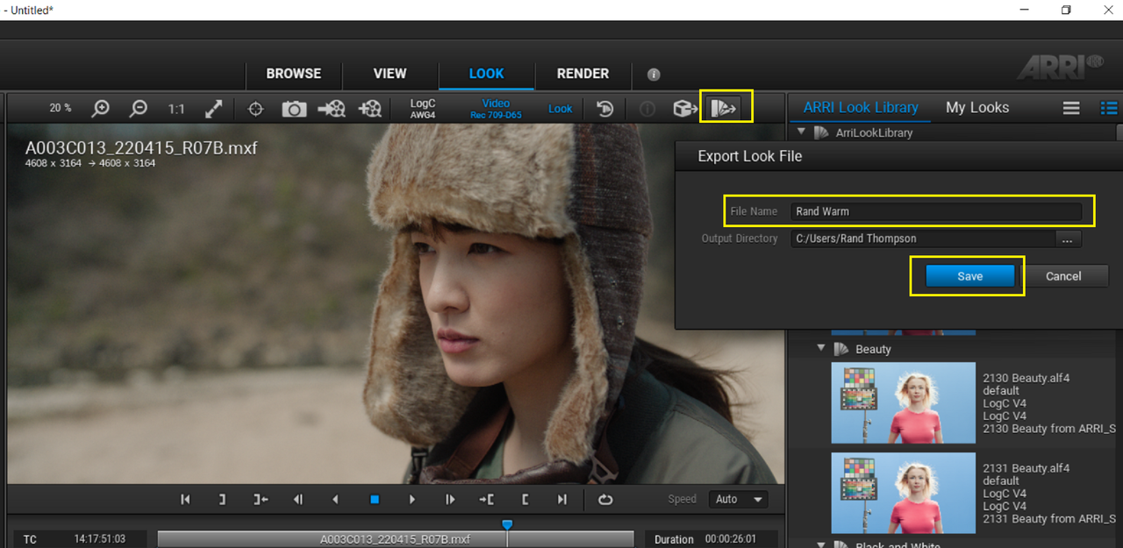Click the blue timeline playhead marker
The width and height of the screenshot is (1123, 548).
pos(506,524)
